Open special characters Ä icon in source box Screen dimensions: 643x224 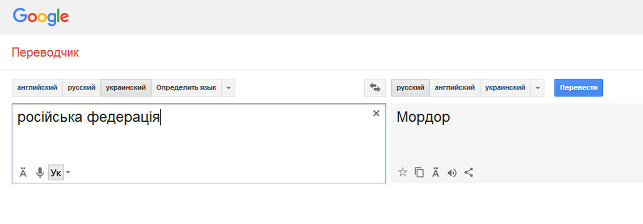[23, 173]
